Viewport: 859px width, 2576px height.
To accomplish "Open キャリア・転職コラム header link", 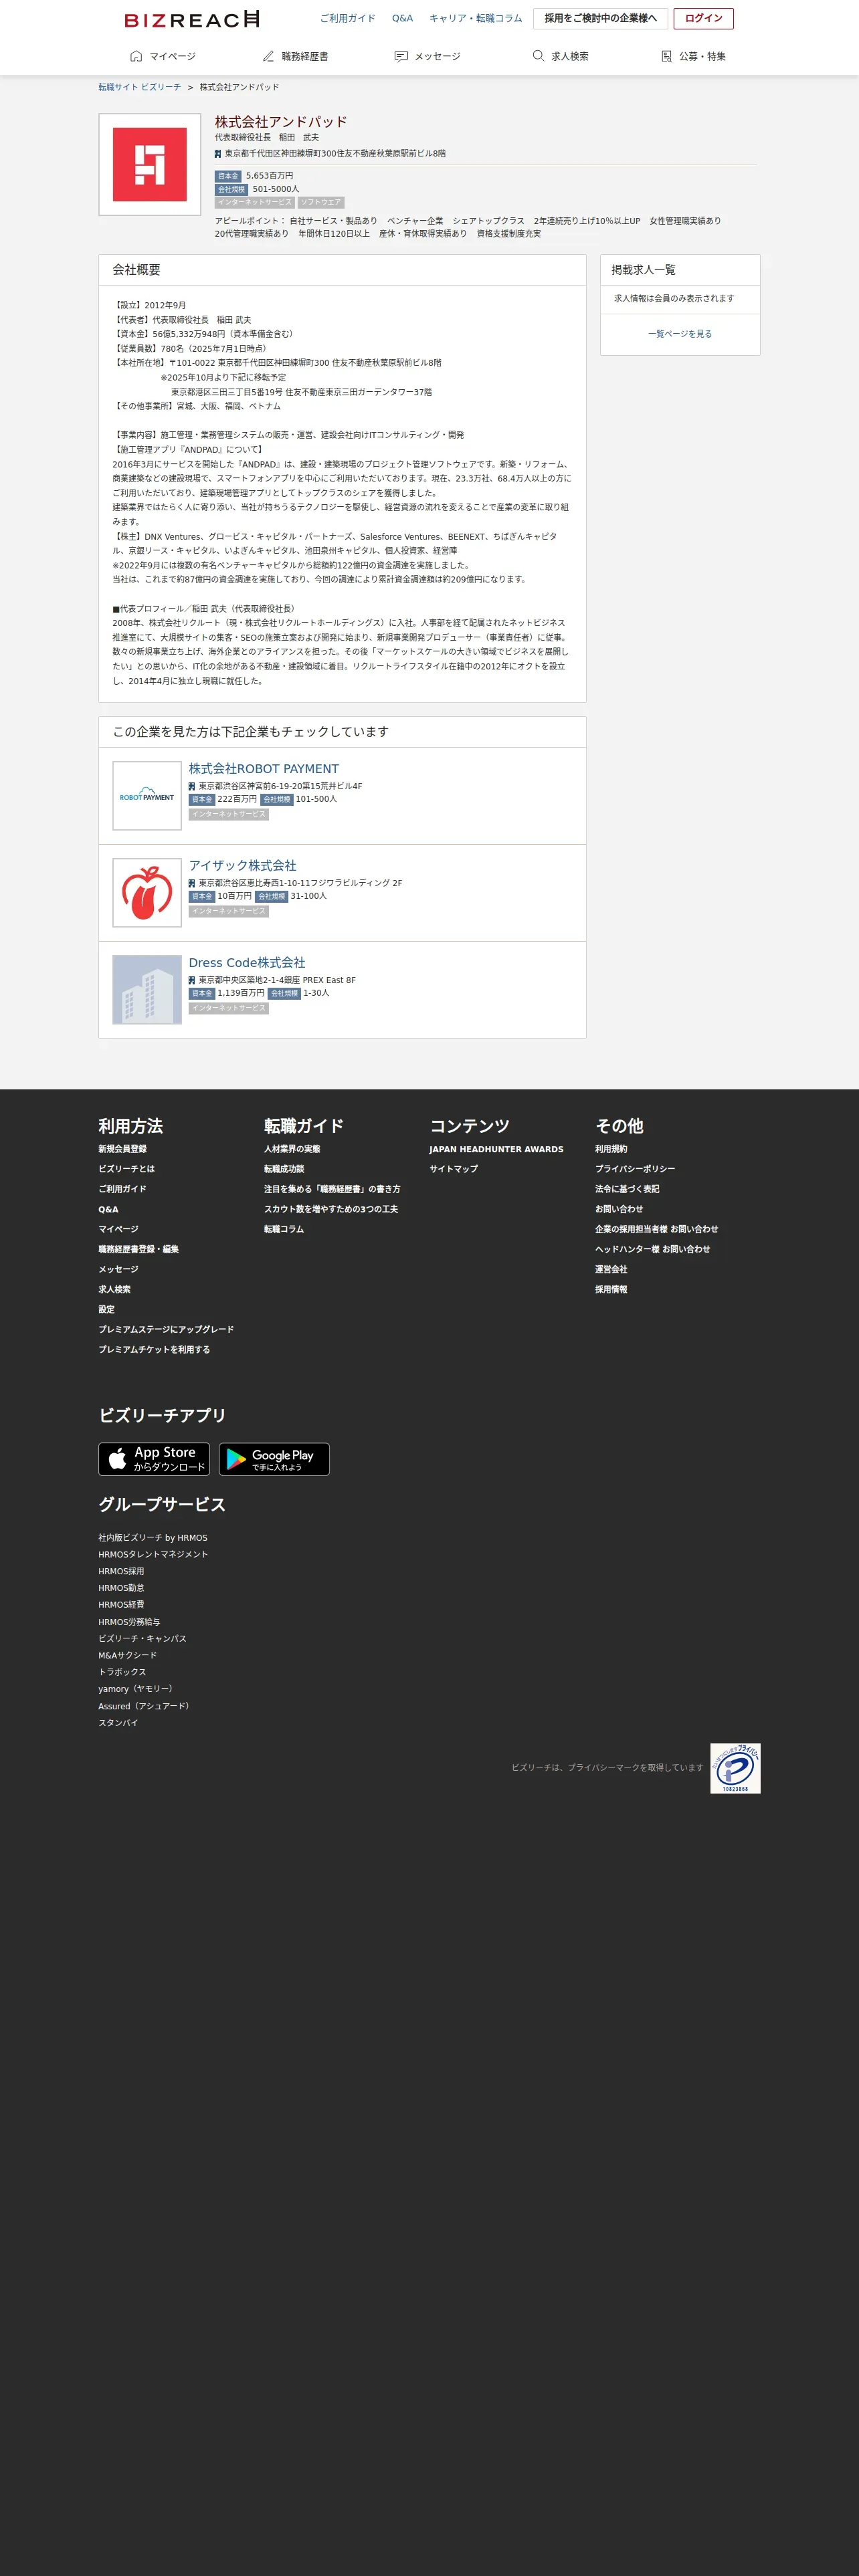I will tap(475, 18).
